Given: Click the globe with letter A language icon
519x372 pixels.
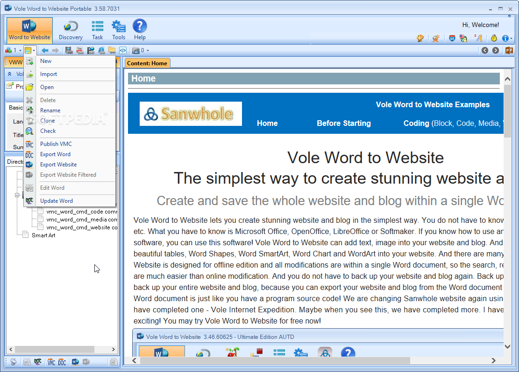Looking at the screenshot, I should pos(436,38).
